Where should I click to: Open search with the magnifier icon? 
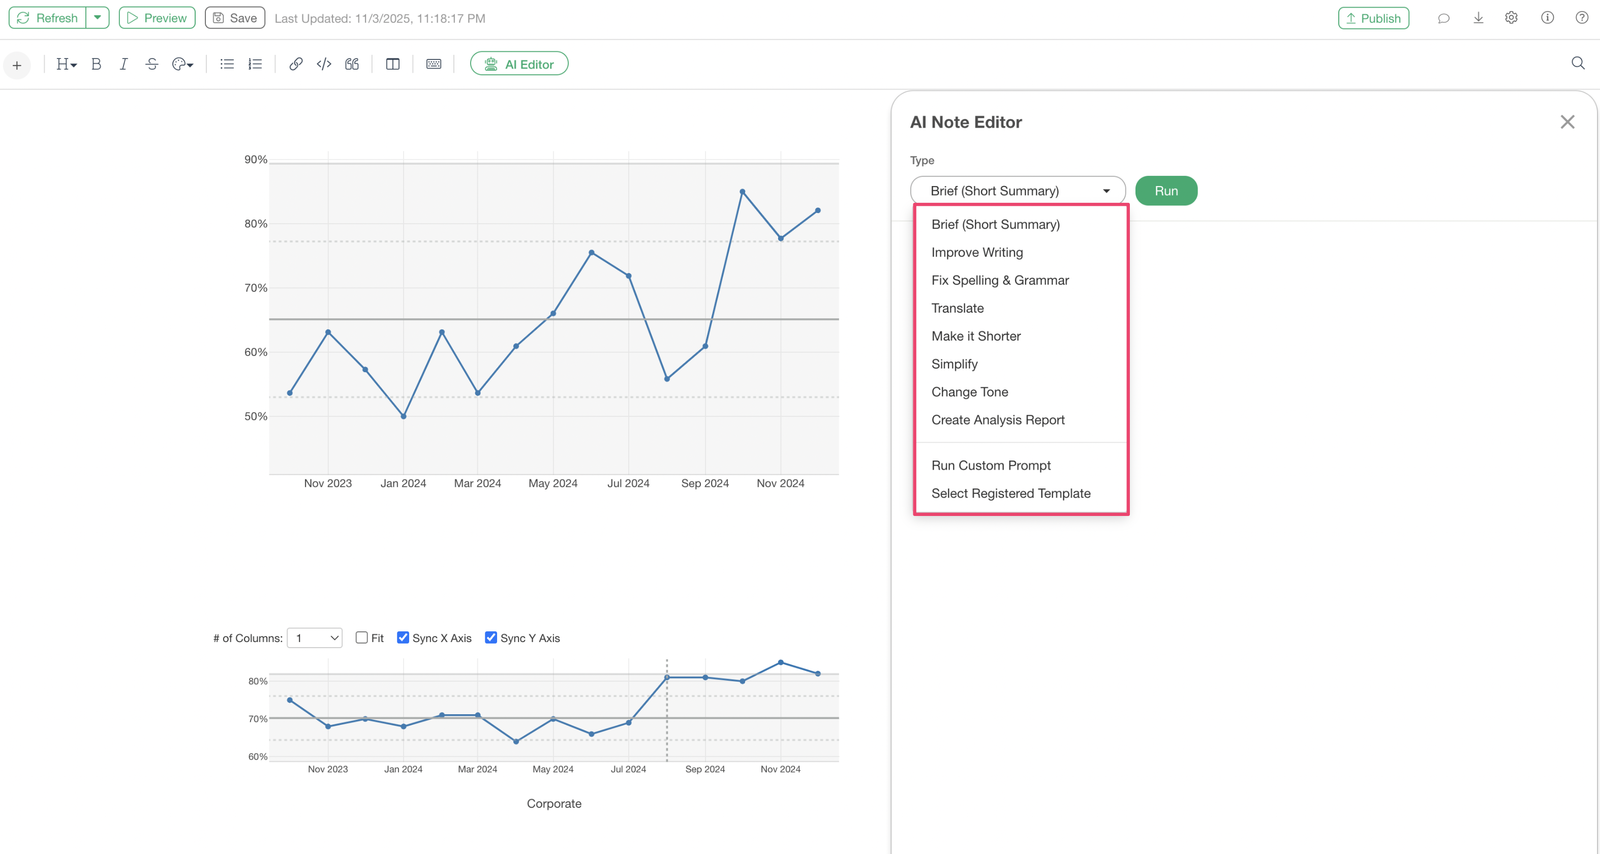coord(1578,64)
